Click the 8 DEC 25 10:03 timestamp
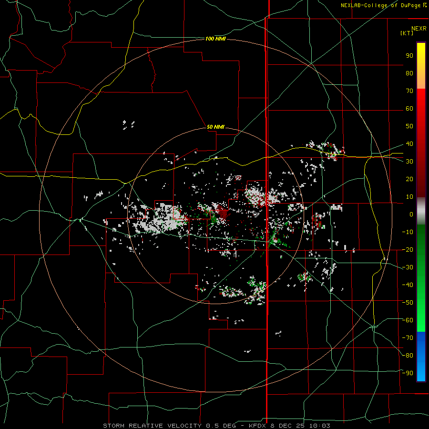 [300, 426]
